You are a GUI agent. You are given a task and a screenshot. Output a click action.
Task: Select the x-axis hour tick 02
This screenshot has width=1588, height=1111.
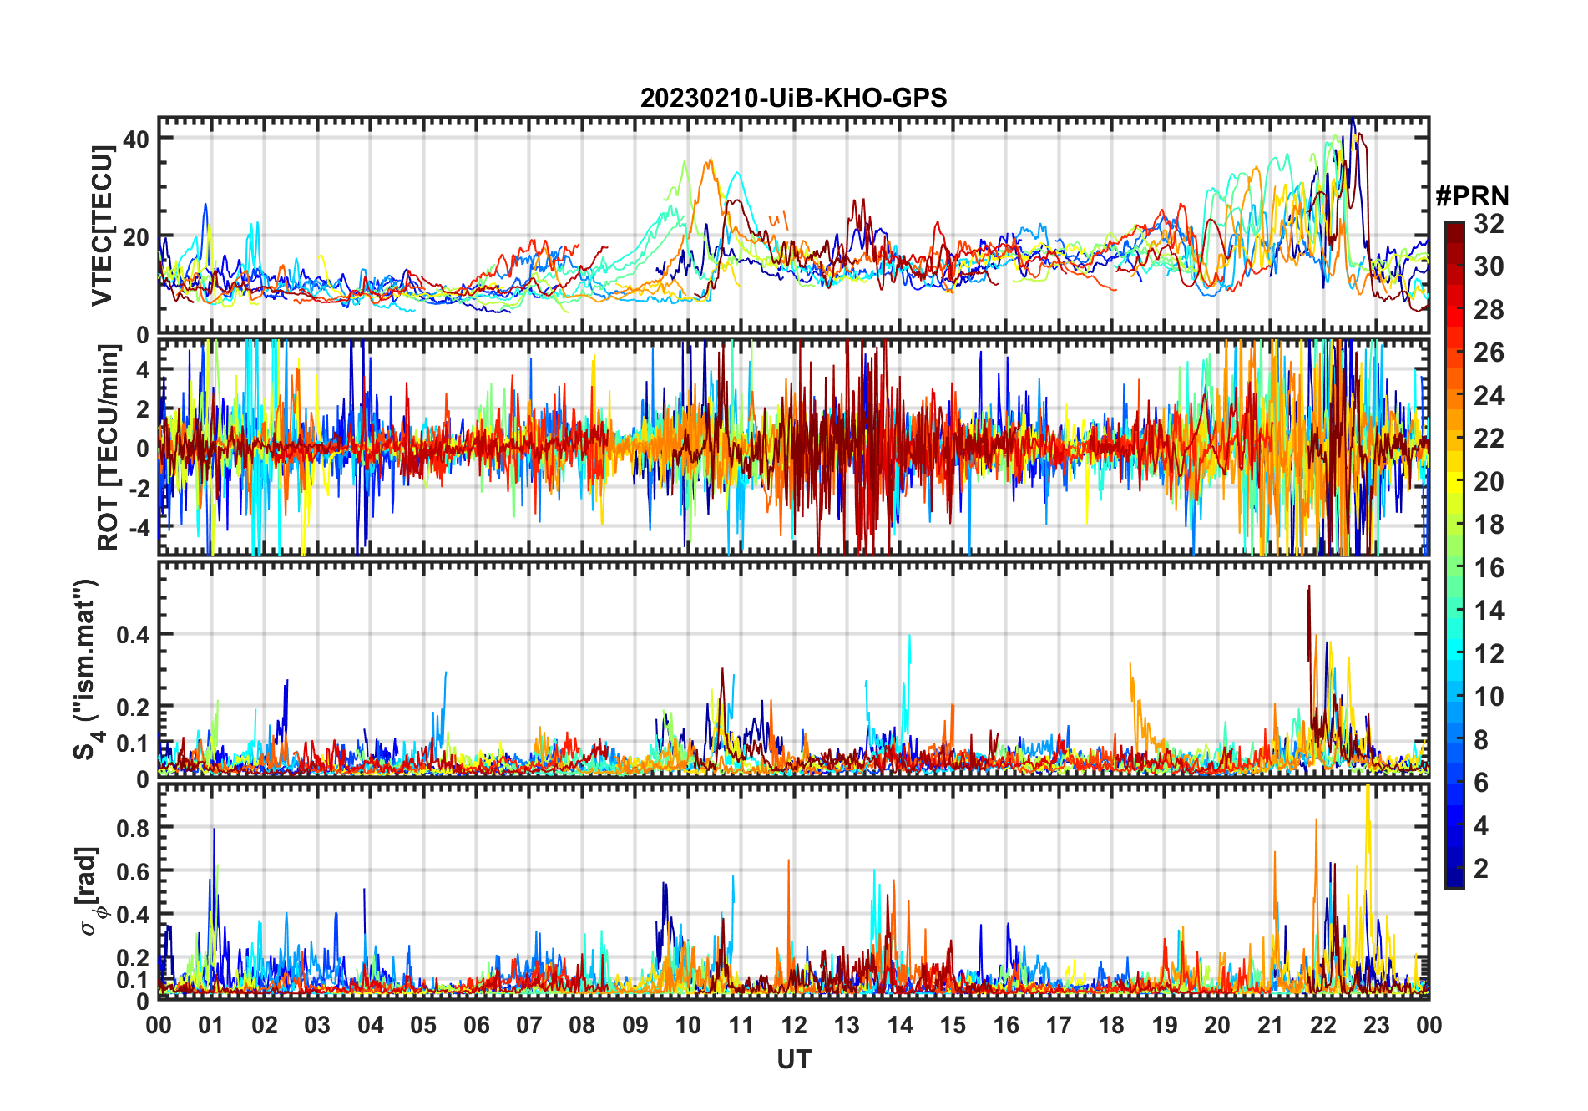click(265, 1025)
